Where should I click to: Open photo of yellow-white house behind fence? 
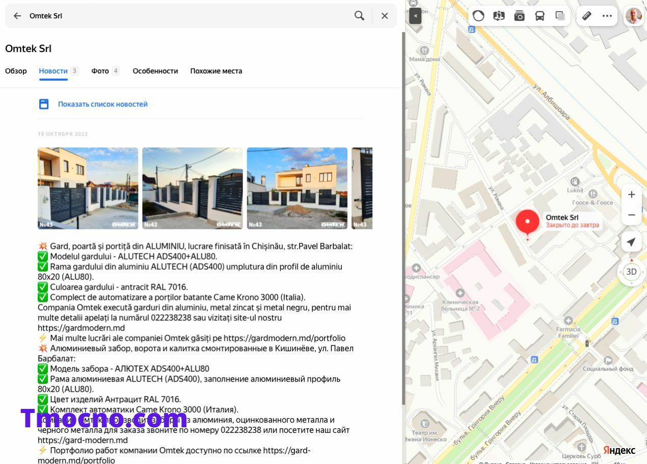297,188
